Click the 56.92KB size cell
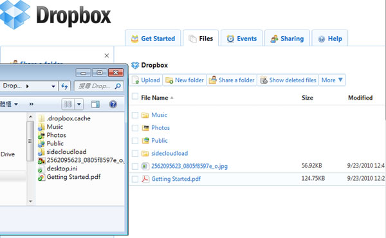The height and width of the screenshot is (238, 386). (311, 166)
